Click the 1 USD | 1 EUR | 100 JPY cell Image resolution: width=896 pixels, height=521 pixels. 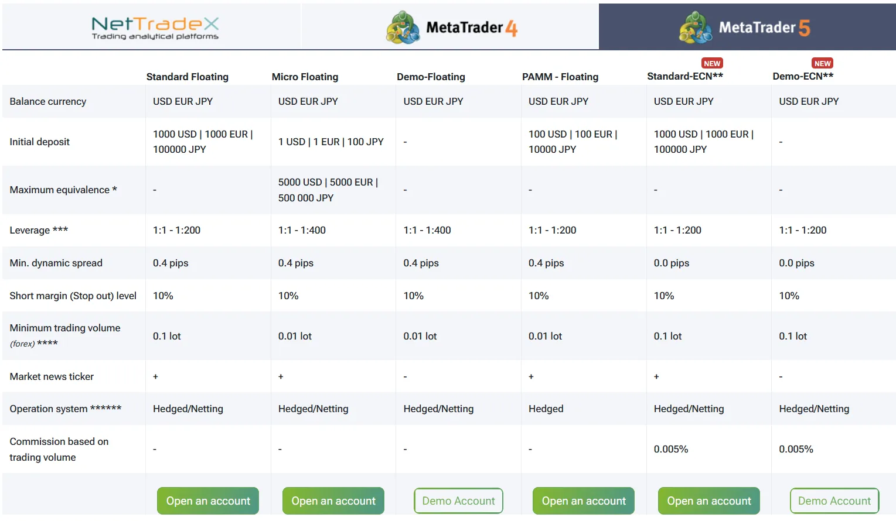(x=331, y=142)
